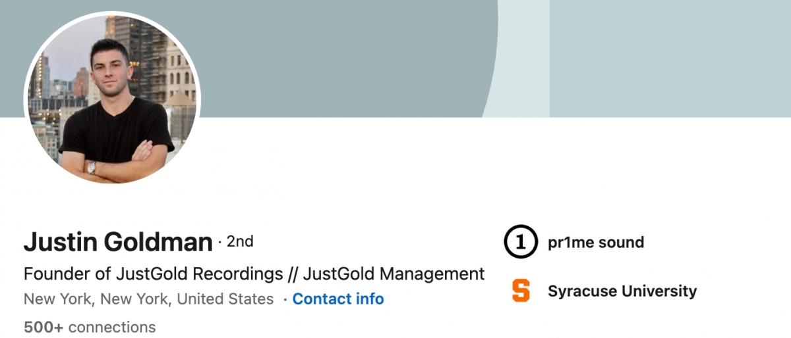Viewport: 791px width, 338px height.
Task: Click the pr1me sound circular logo
Action: coord(521,243)
